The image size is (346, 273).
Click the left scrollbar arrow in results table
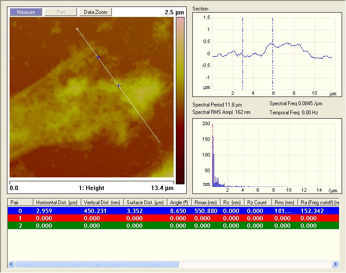(x=11, y=264)
